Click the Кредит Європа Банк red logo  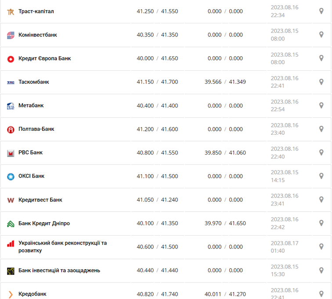(11, 59)
